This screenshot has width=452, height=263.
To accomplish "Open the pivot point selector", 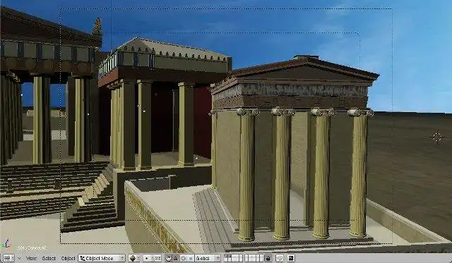I will click(x=148, y=258).
